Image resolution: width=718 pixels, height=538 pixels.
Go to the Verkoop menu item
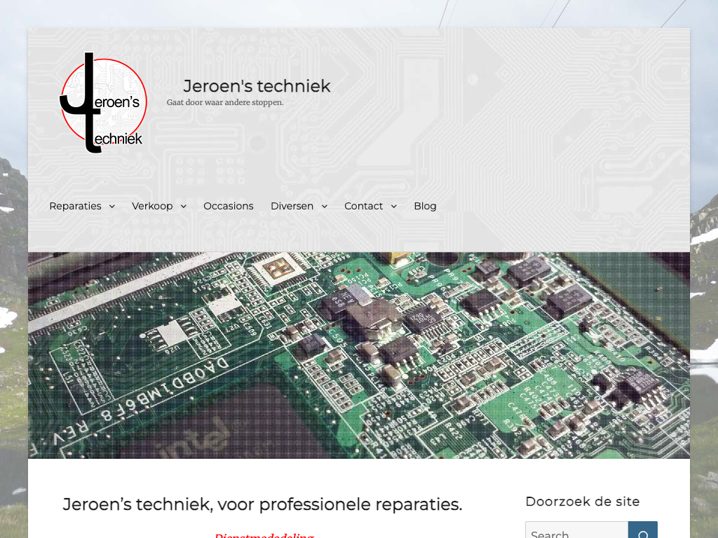[x=152, y=206]
